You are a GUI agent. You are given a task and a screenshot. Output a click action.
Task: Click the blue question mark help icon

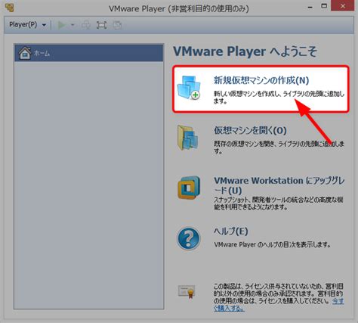coord(188,238)
